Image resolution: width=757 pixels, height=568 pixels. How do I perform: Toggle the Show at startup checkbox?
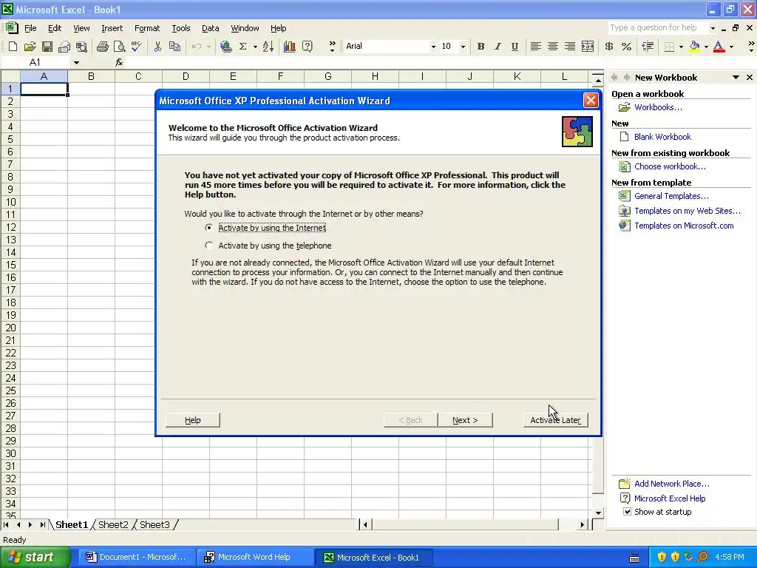tap(627, 512)
